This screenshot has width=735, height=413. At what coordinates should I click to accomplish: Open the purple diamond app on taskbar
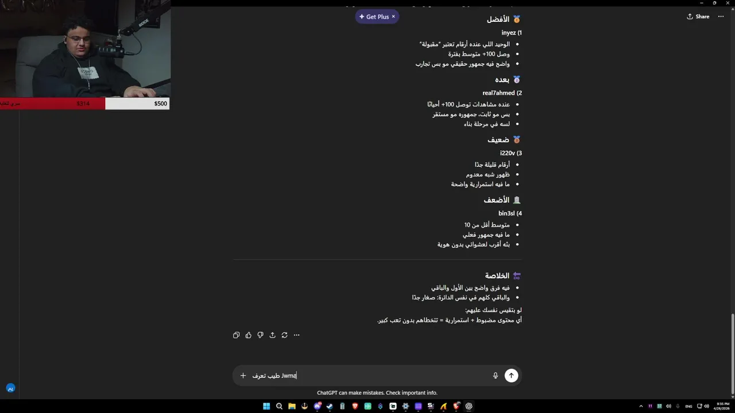click(x=380, y=406)
